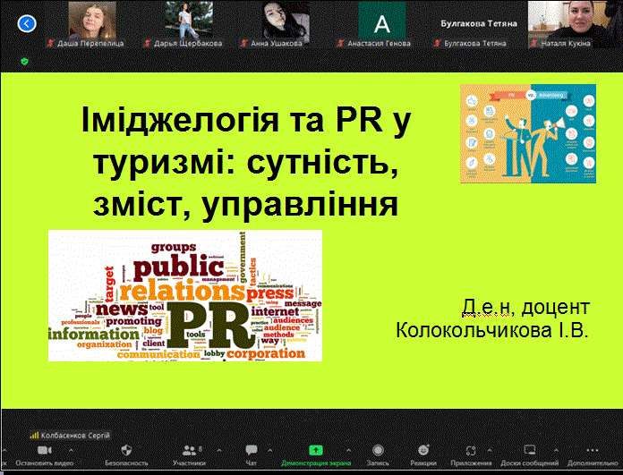Click muted mic icon by Даша Перепелица
The width and height of the screenshot is (623, 475).
(50, 43)
